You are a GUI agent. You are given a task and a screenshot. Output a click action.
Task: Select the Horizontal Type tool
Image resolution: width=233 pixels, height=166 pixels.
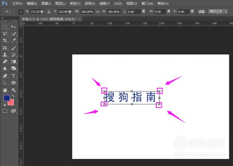click(13, 76)
